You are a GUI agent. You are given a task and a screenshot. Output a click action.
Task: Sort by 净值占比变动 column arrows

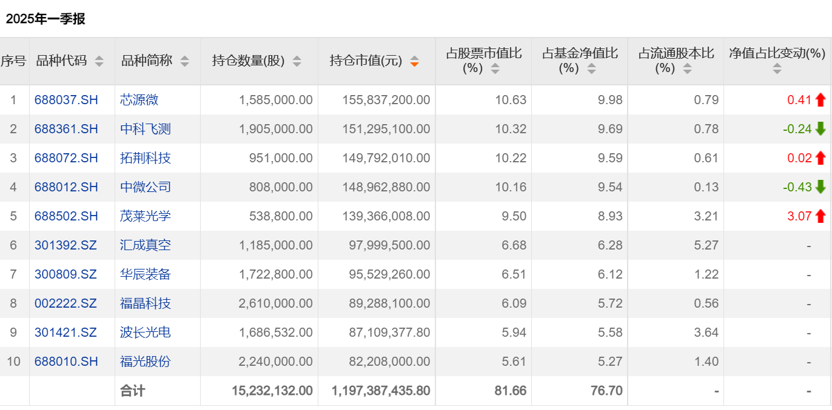(777, 69)
